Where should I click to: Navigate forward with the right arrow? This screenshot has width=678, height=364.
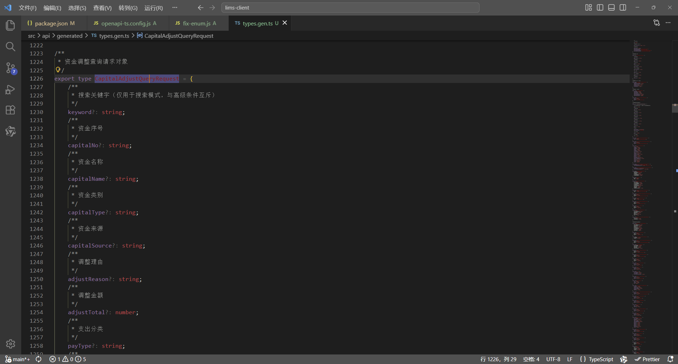(212, 7)
